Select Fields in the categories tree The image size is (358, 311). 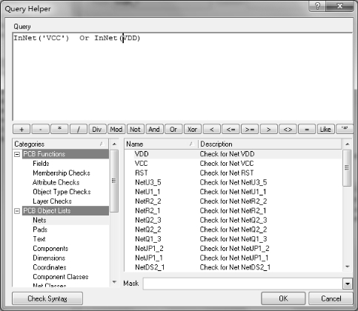pyautogui.click(x=41, y=164)
